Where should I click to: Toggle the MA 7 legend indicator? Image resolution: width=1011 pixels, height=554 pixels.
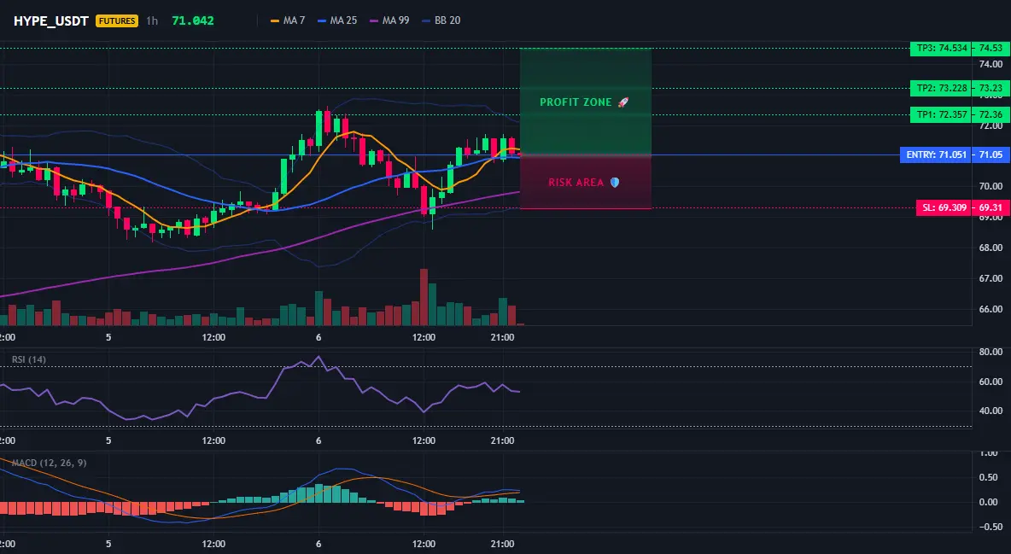click(x=288, y=20)
